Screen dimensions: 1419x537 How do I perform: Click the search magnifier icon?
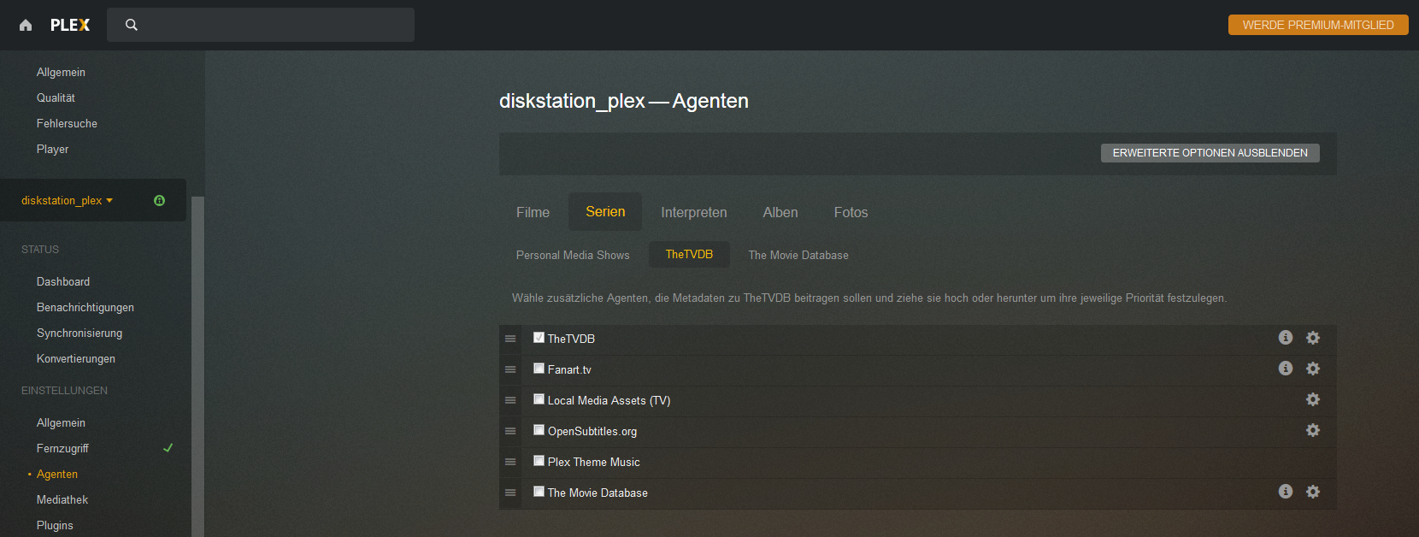131,25
